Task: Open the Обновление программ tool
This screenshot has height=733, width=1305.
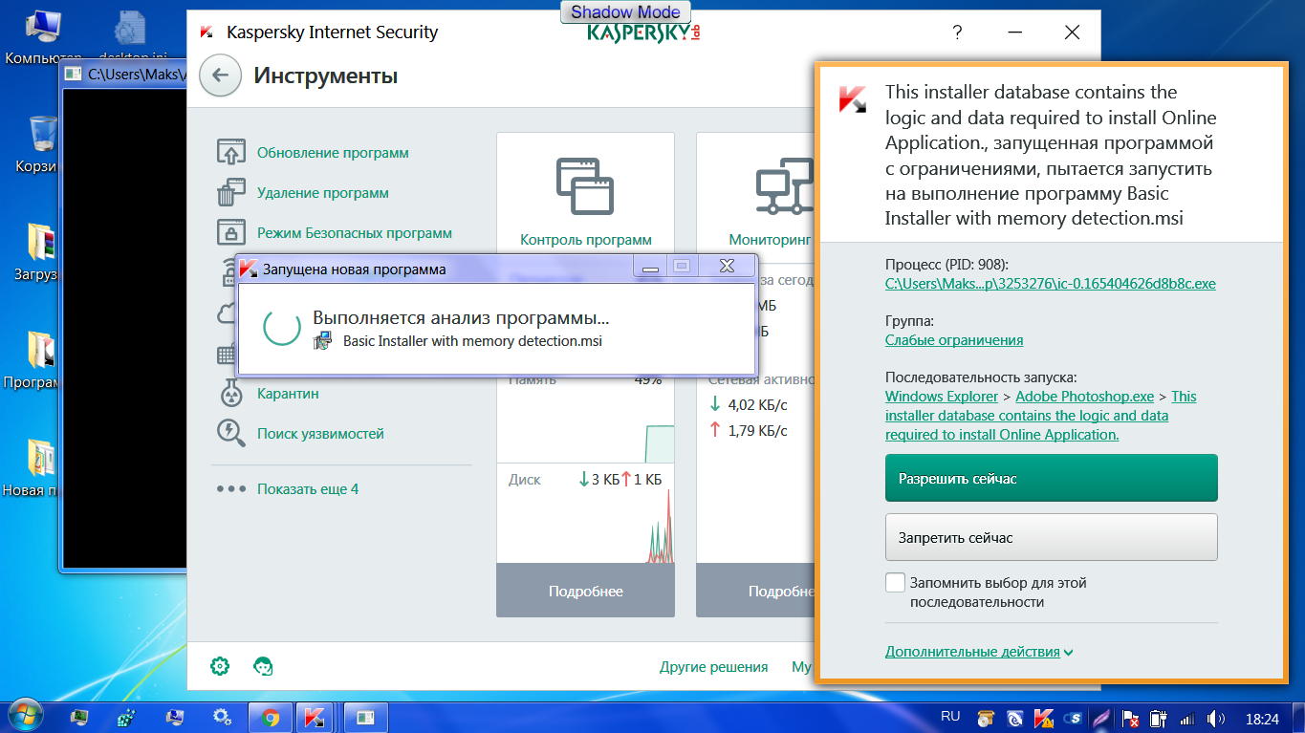Action: 333,153
